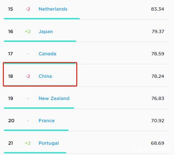
Task: Click the Japan teal progress bar
Action: [x=40, y=41]
